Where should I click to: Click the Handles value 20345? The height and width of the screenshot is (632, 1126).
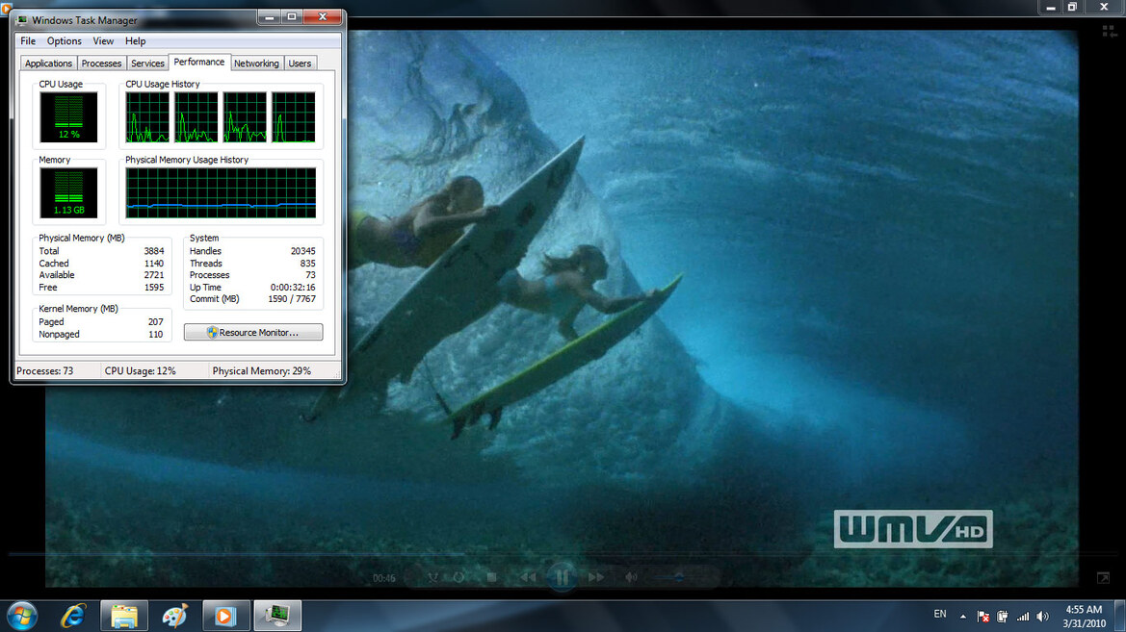(303, 251)
